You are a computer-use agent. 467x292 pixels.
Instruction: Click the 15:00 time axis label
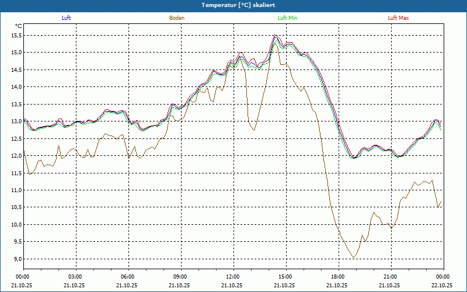click(x=287, y=277)
